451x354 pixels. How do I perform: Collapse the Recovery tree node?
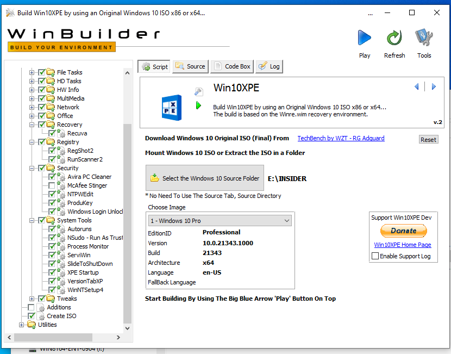pyautogui.click(x=32, y=125)
